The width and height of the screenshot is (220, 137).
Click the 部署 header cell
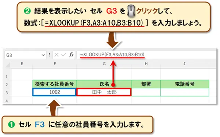point(146,84)
